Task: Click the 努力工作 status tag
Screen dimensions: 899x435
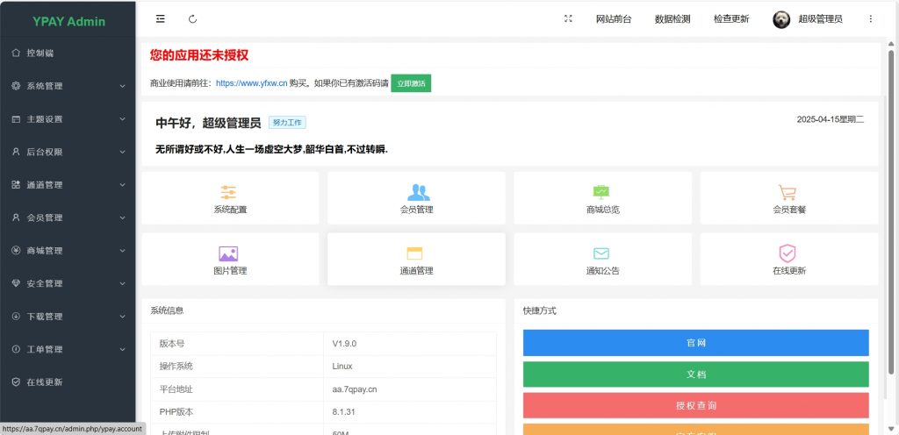Action: coord(287,123)
